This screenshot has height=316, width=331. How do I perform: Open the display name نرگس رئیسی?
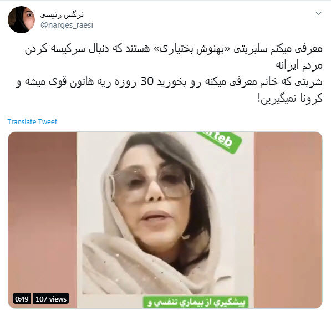pos(62,15)
